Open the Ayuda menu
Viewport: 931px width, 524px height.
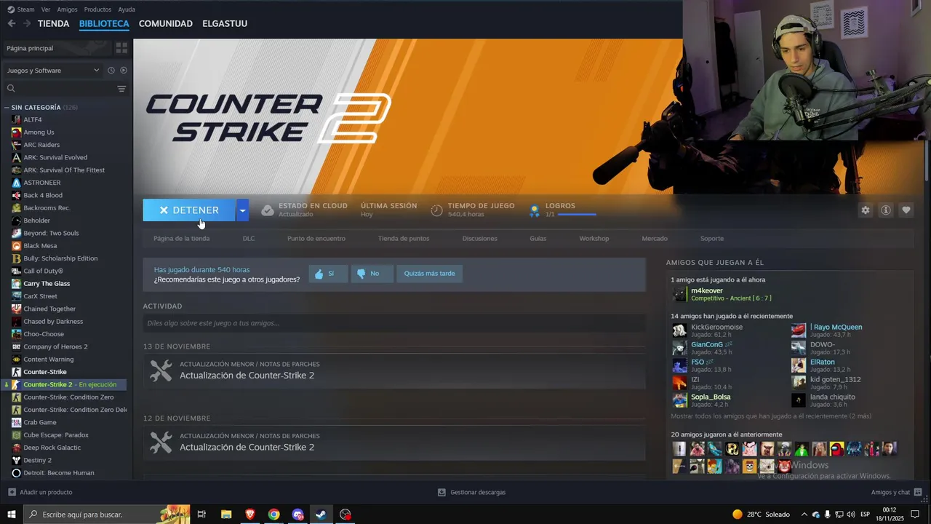[127, 9]
